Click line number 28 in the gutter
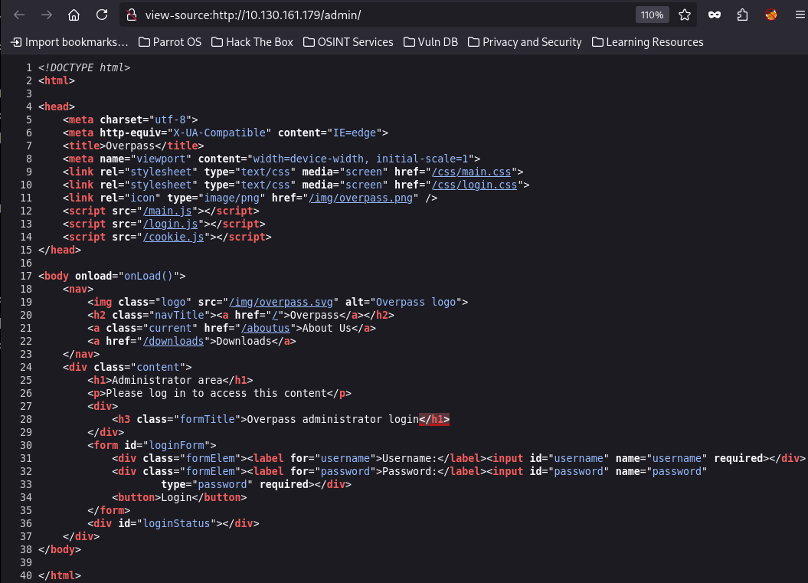808x583 pixels. (x=26, y=419)
